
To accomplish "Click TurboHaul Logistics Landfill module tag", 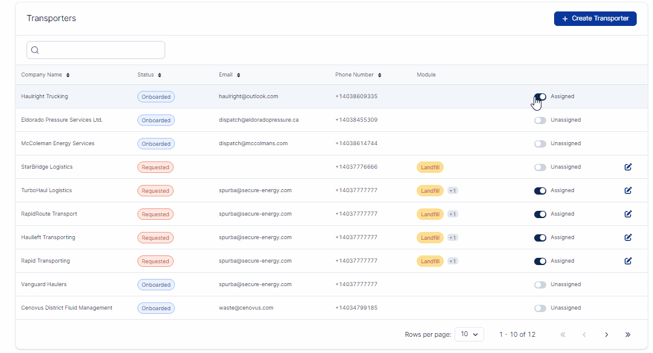I will tap(430, 190).
